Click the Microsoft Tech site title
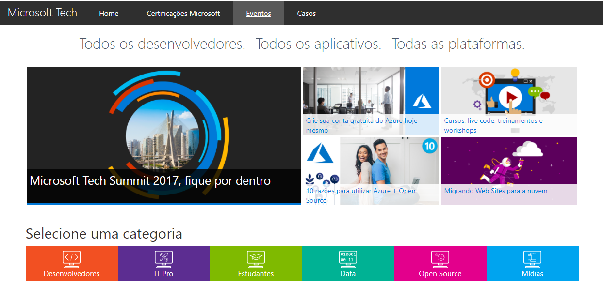 (x=43, y=13)
